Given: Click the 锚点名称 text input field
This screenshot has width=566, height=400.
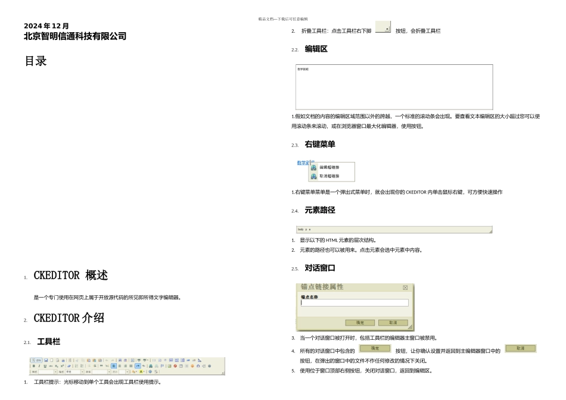Looking at the screenshot, I should (354, 302).
